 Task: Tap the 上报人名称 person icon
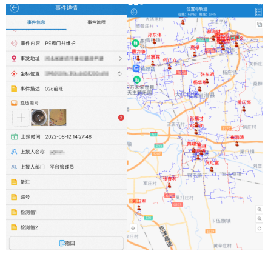click(x=14, y=152)
